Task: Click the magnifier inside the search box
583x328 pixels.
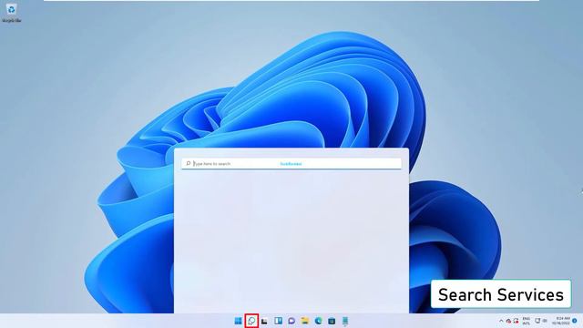Action: click(189, 164)
